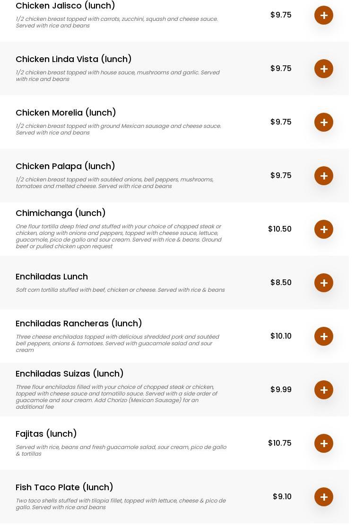Click the Fish Taco Plate (lunch) title
Viewport: 364px width, 530px height.
[x=64, y=487]
